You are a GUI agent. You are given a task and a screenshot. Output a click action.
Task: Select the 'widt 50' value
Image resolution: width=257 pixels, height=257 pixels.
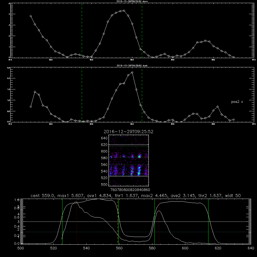(233, 196)
